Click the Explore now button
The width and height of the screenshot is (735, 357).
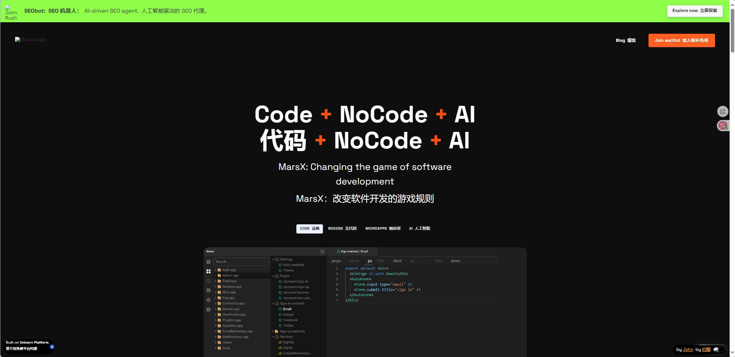(695, 11)
